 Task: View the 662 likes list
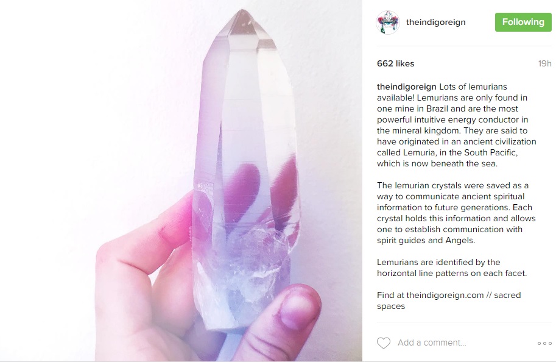click(x=395, y=63)
